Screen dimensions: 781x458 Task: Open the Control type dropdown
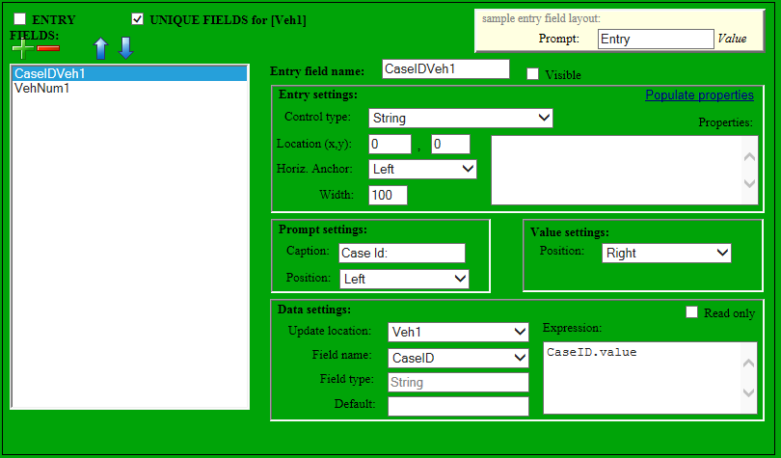[x=460, y=118]
